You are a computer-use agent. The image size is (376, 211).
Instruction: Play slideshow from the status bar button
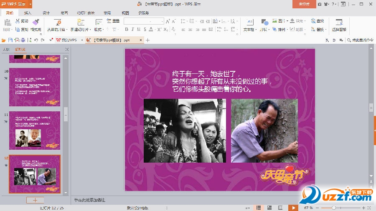(293, 208)
